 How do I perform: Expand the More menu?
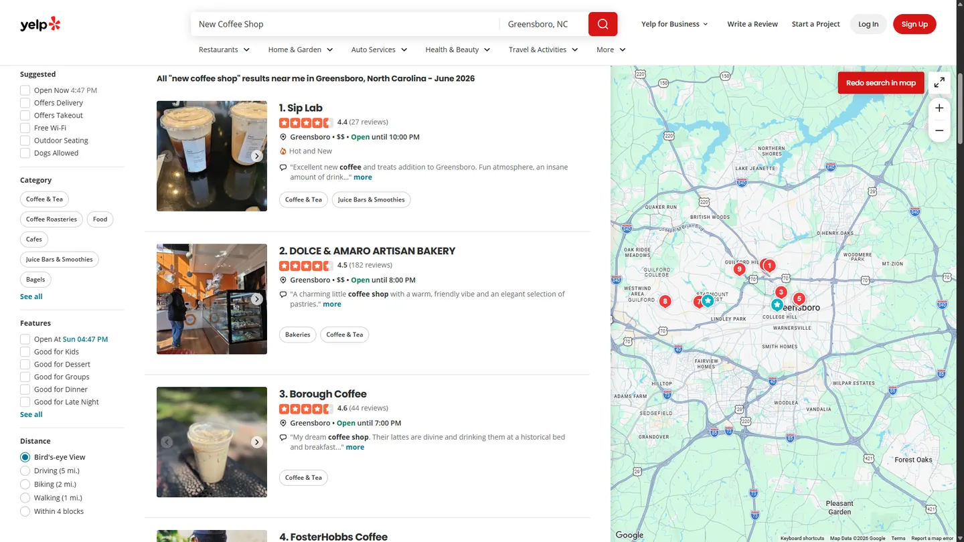tap(611, 50)
